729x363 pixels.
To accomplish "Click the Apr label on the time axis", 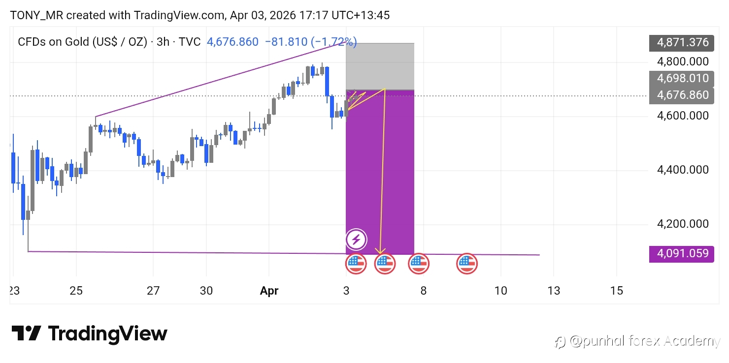I will click(x=269, y=291).
